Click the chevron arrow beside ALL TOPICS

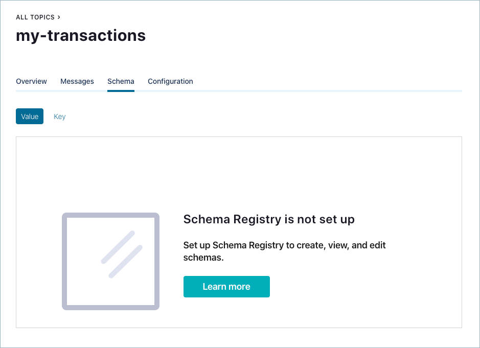coord(59,17)
